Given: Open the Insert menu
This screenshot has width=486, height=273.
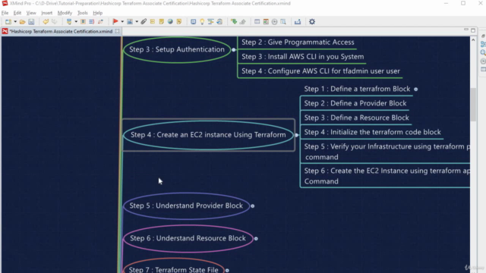Looking at the screenshot, I should click(47, 13).
